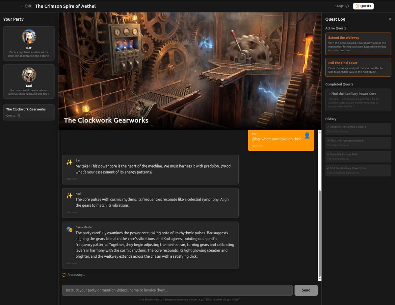
Task: Expand history entry Decipher the Central Console
Action: point(358,129)
